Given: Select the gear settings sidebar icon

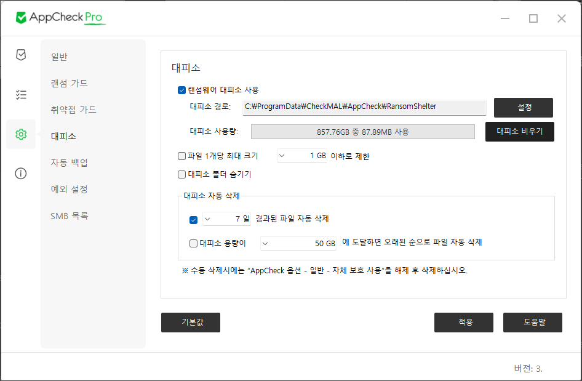Looking at the screenshot, I should point(21,134).
